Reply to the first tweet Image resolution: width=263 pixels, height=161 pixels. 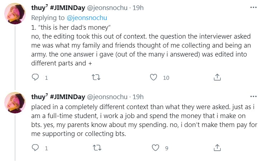[35, 77]
